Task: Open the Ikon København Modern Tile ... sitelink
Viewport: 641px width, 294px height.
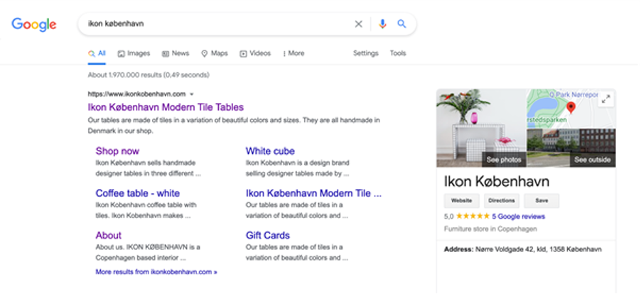Action: (x=313, y=193)
